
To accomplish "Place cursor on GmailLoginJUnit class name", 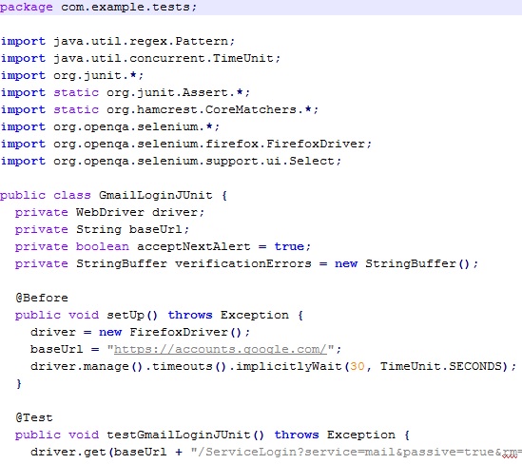I will (156, 195).
